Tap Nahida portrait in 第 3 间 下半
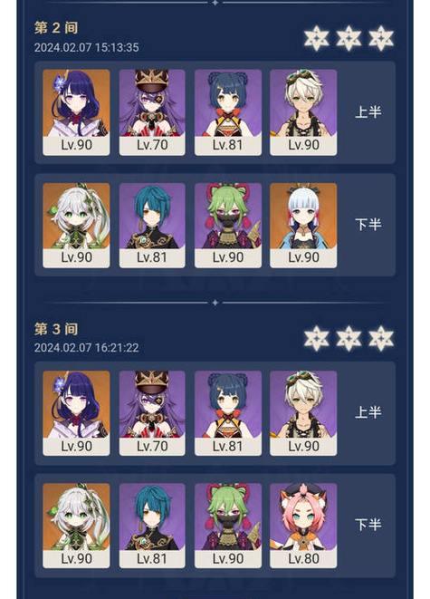This screenshot has height=599, width=430. click(76, 526)
